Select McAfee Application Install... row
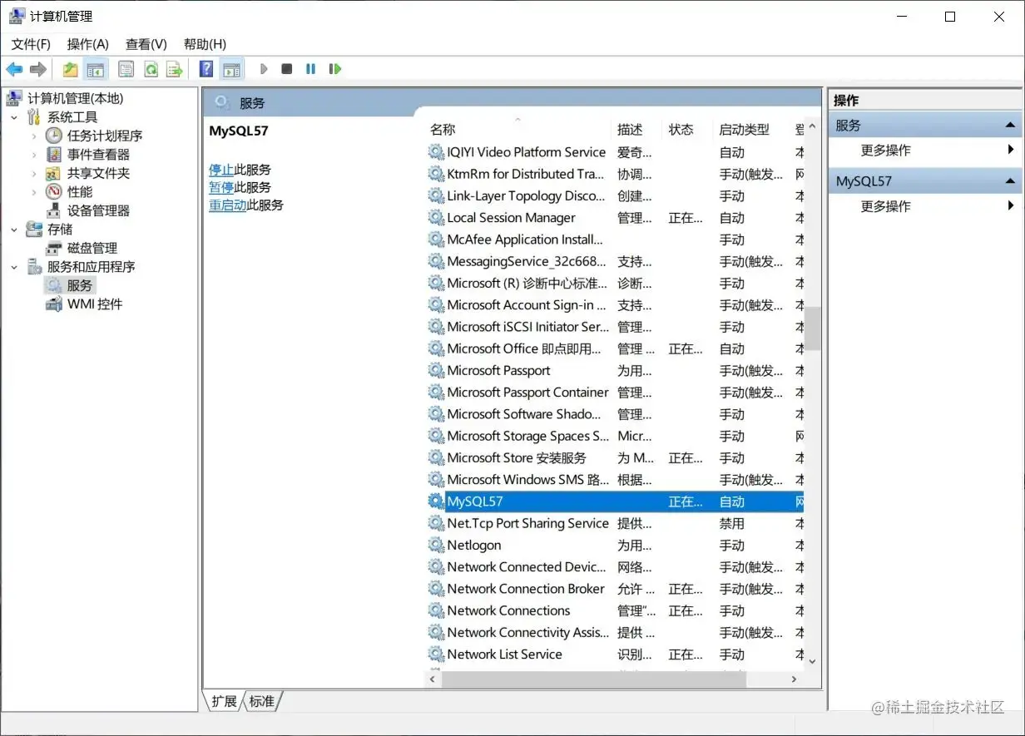The image size is (1025, 736). click(x=615, y=240)
